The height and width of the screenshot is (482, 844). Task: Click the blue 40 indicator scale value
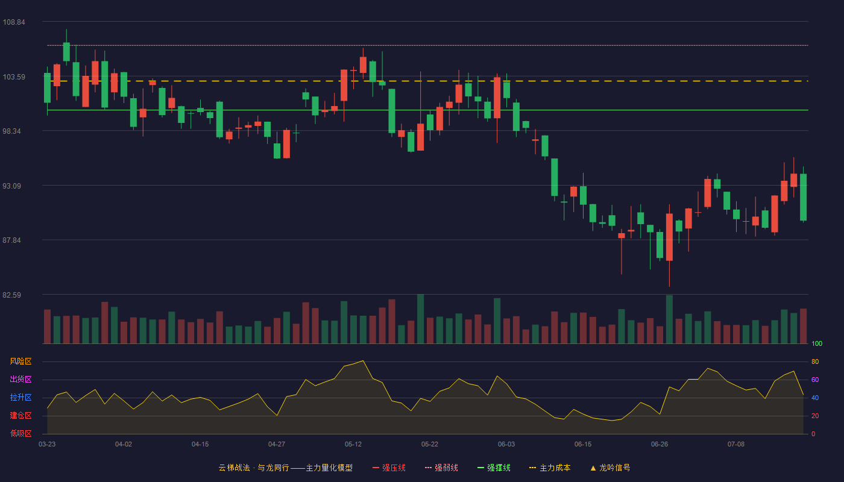(815, 398)
